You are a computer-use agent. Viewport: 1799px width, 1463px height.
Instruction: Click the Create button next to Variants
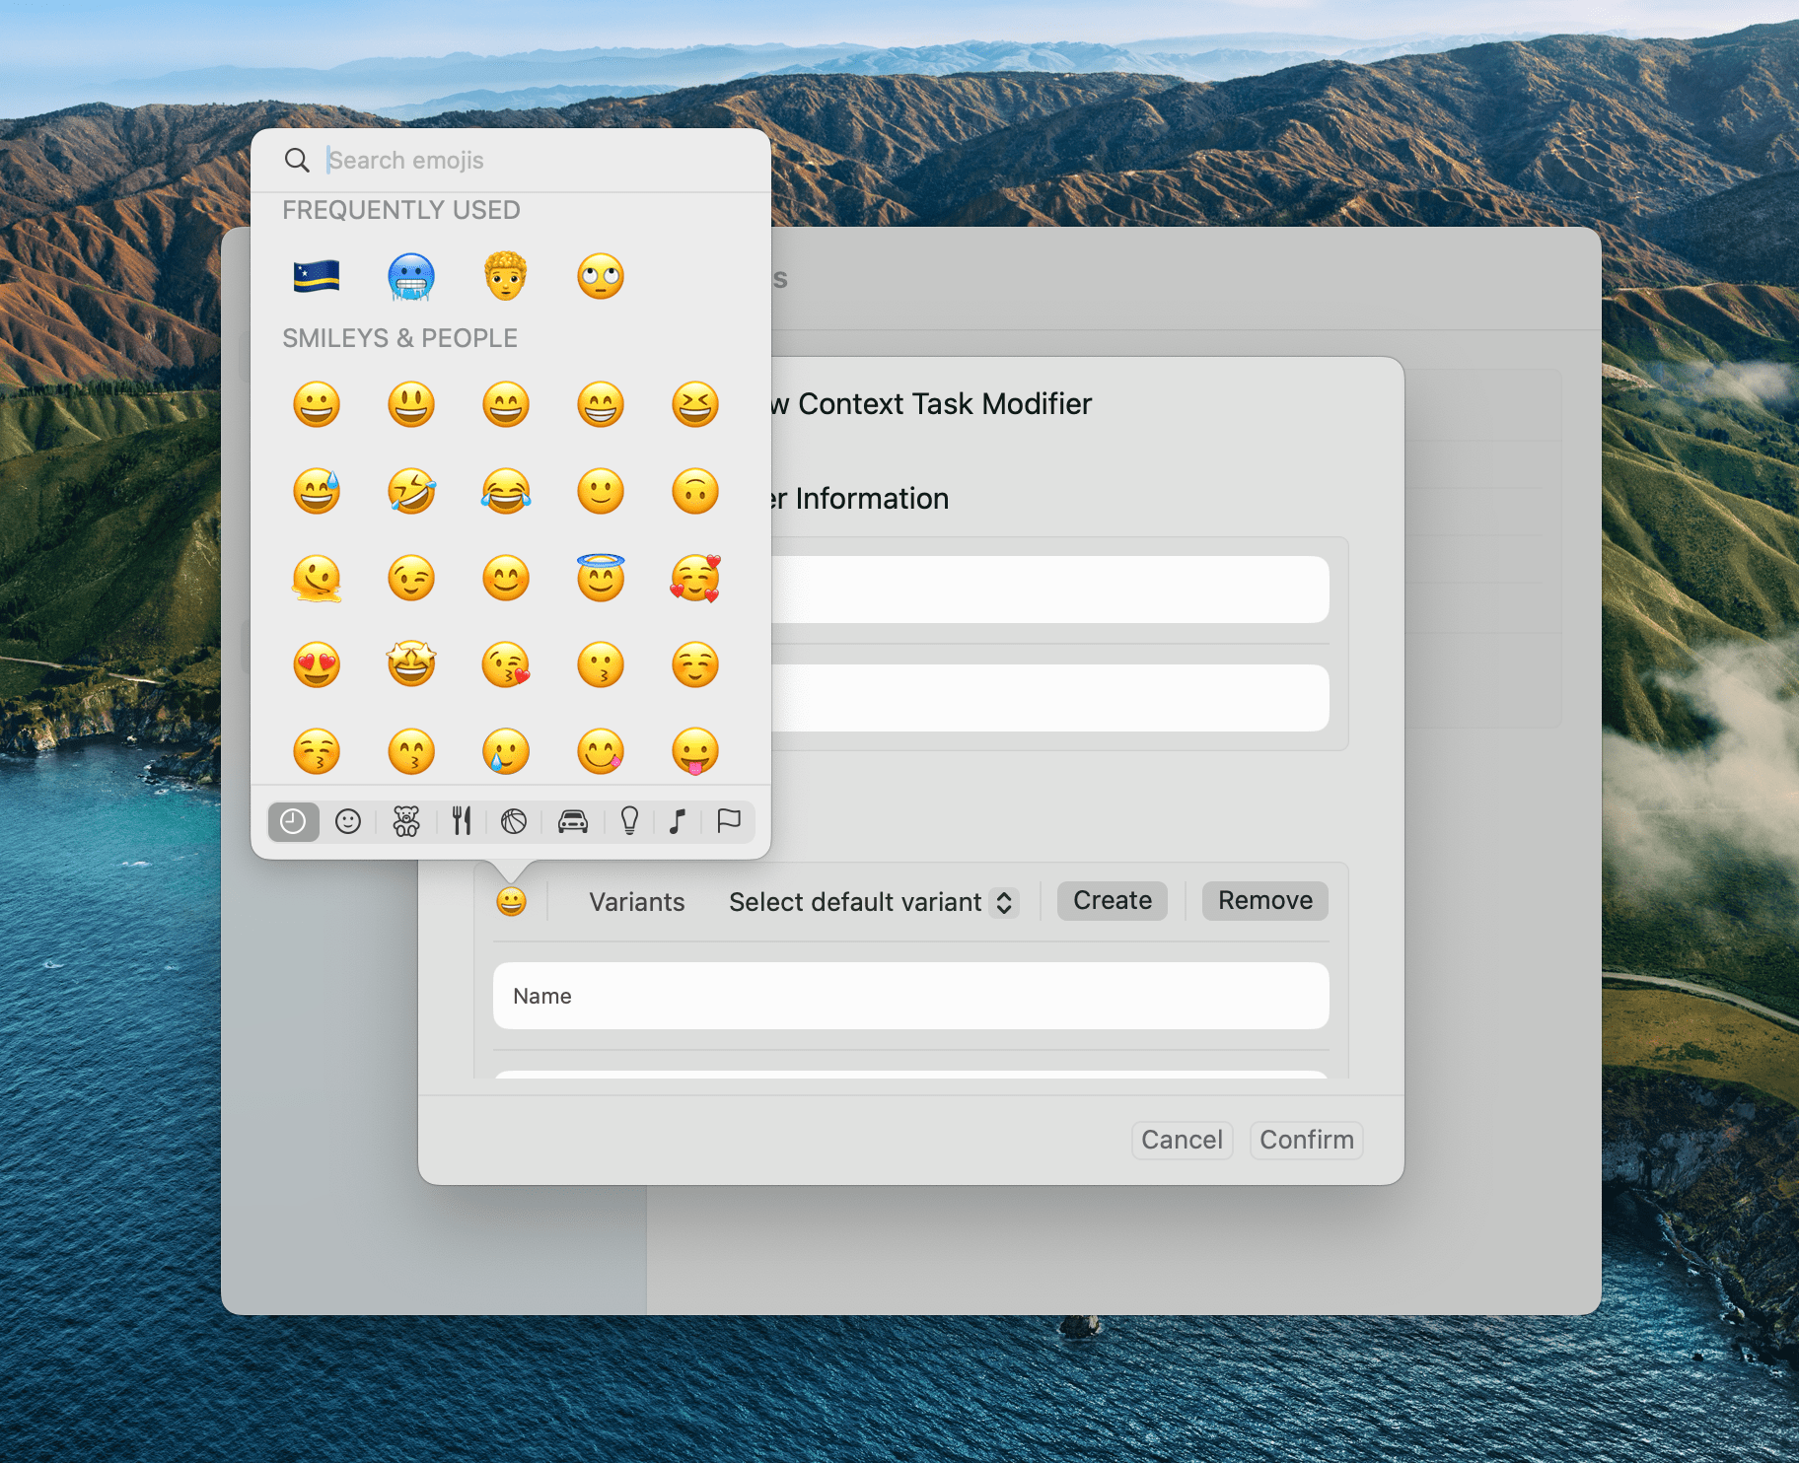pyautogui.click(x=1112, y=900)
